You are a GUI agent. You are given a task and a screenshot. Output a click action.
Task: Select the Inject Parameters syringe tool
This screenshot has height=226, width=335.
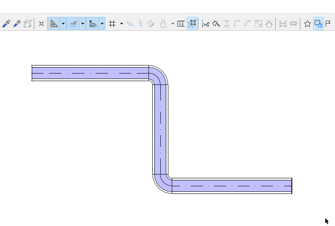(17, 24)
